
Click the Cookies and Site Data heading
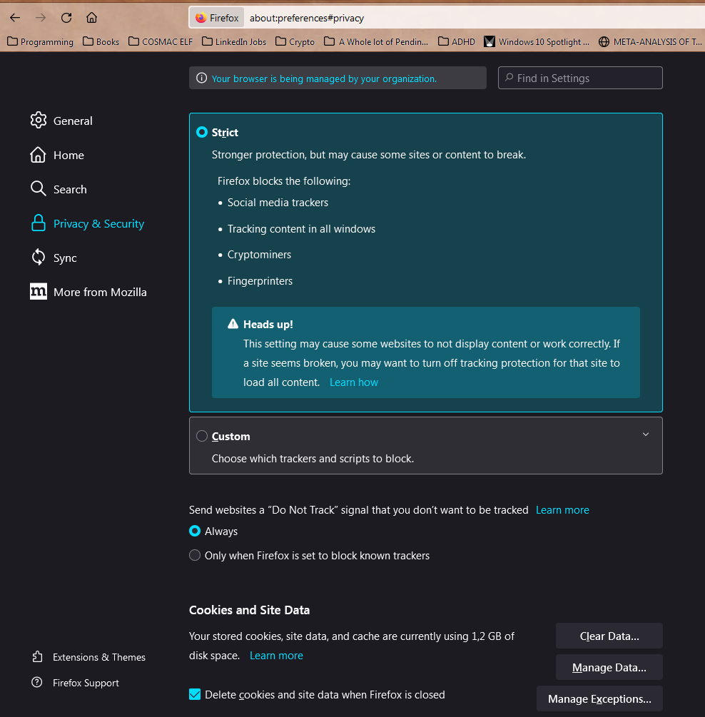249,610
